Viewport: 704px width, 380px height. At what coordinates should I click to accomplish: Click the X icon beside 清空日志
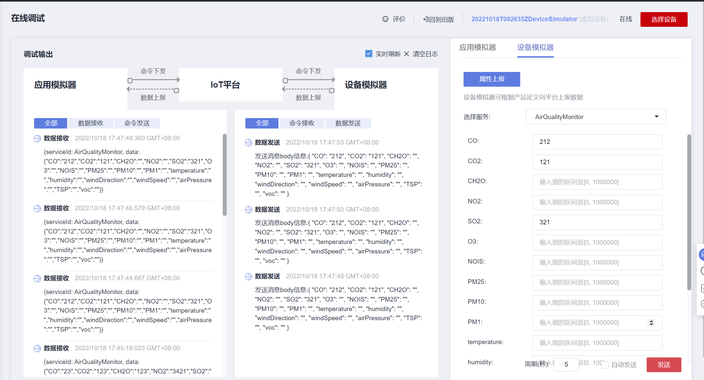407,54
